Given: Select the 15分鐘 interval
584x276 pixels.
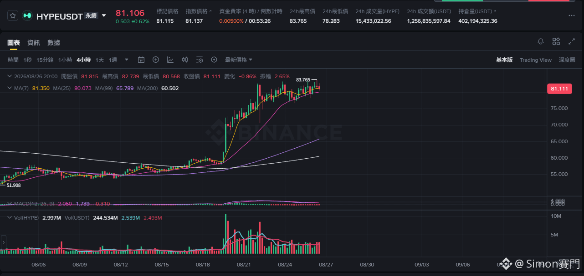Looking at the screenshot, I should (45, 60).
